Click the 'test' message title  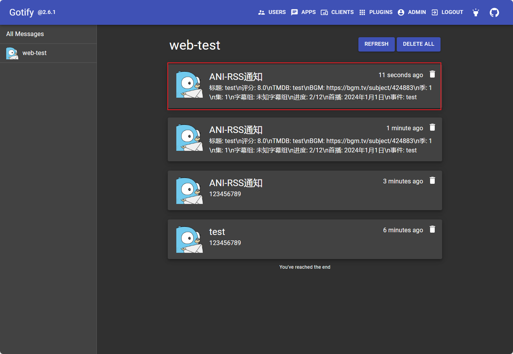pos(217,232)
